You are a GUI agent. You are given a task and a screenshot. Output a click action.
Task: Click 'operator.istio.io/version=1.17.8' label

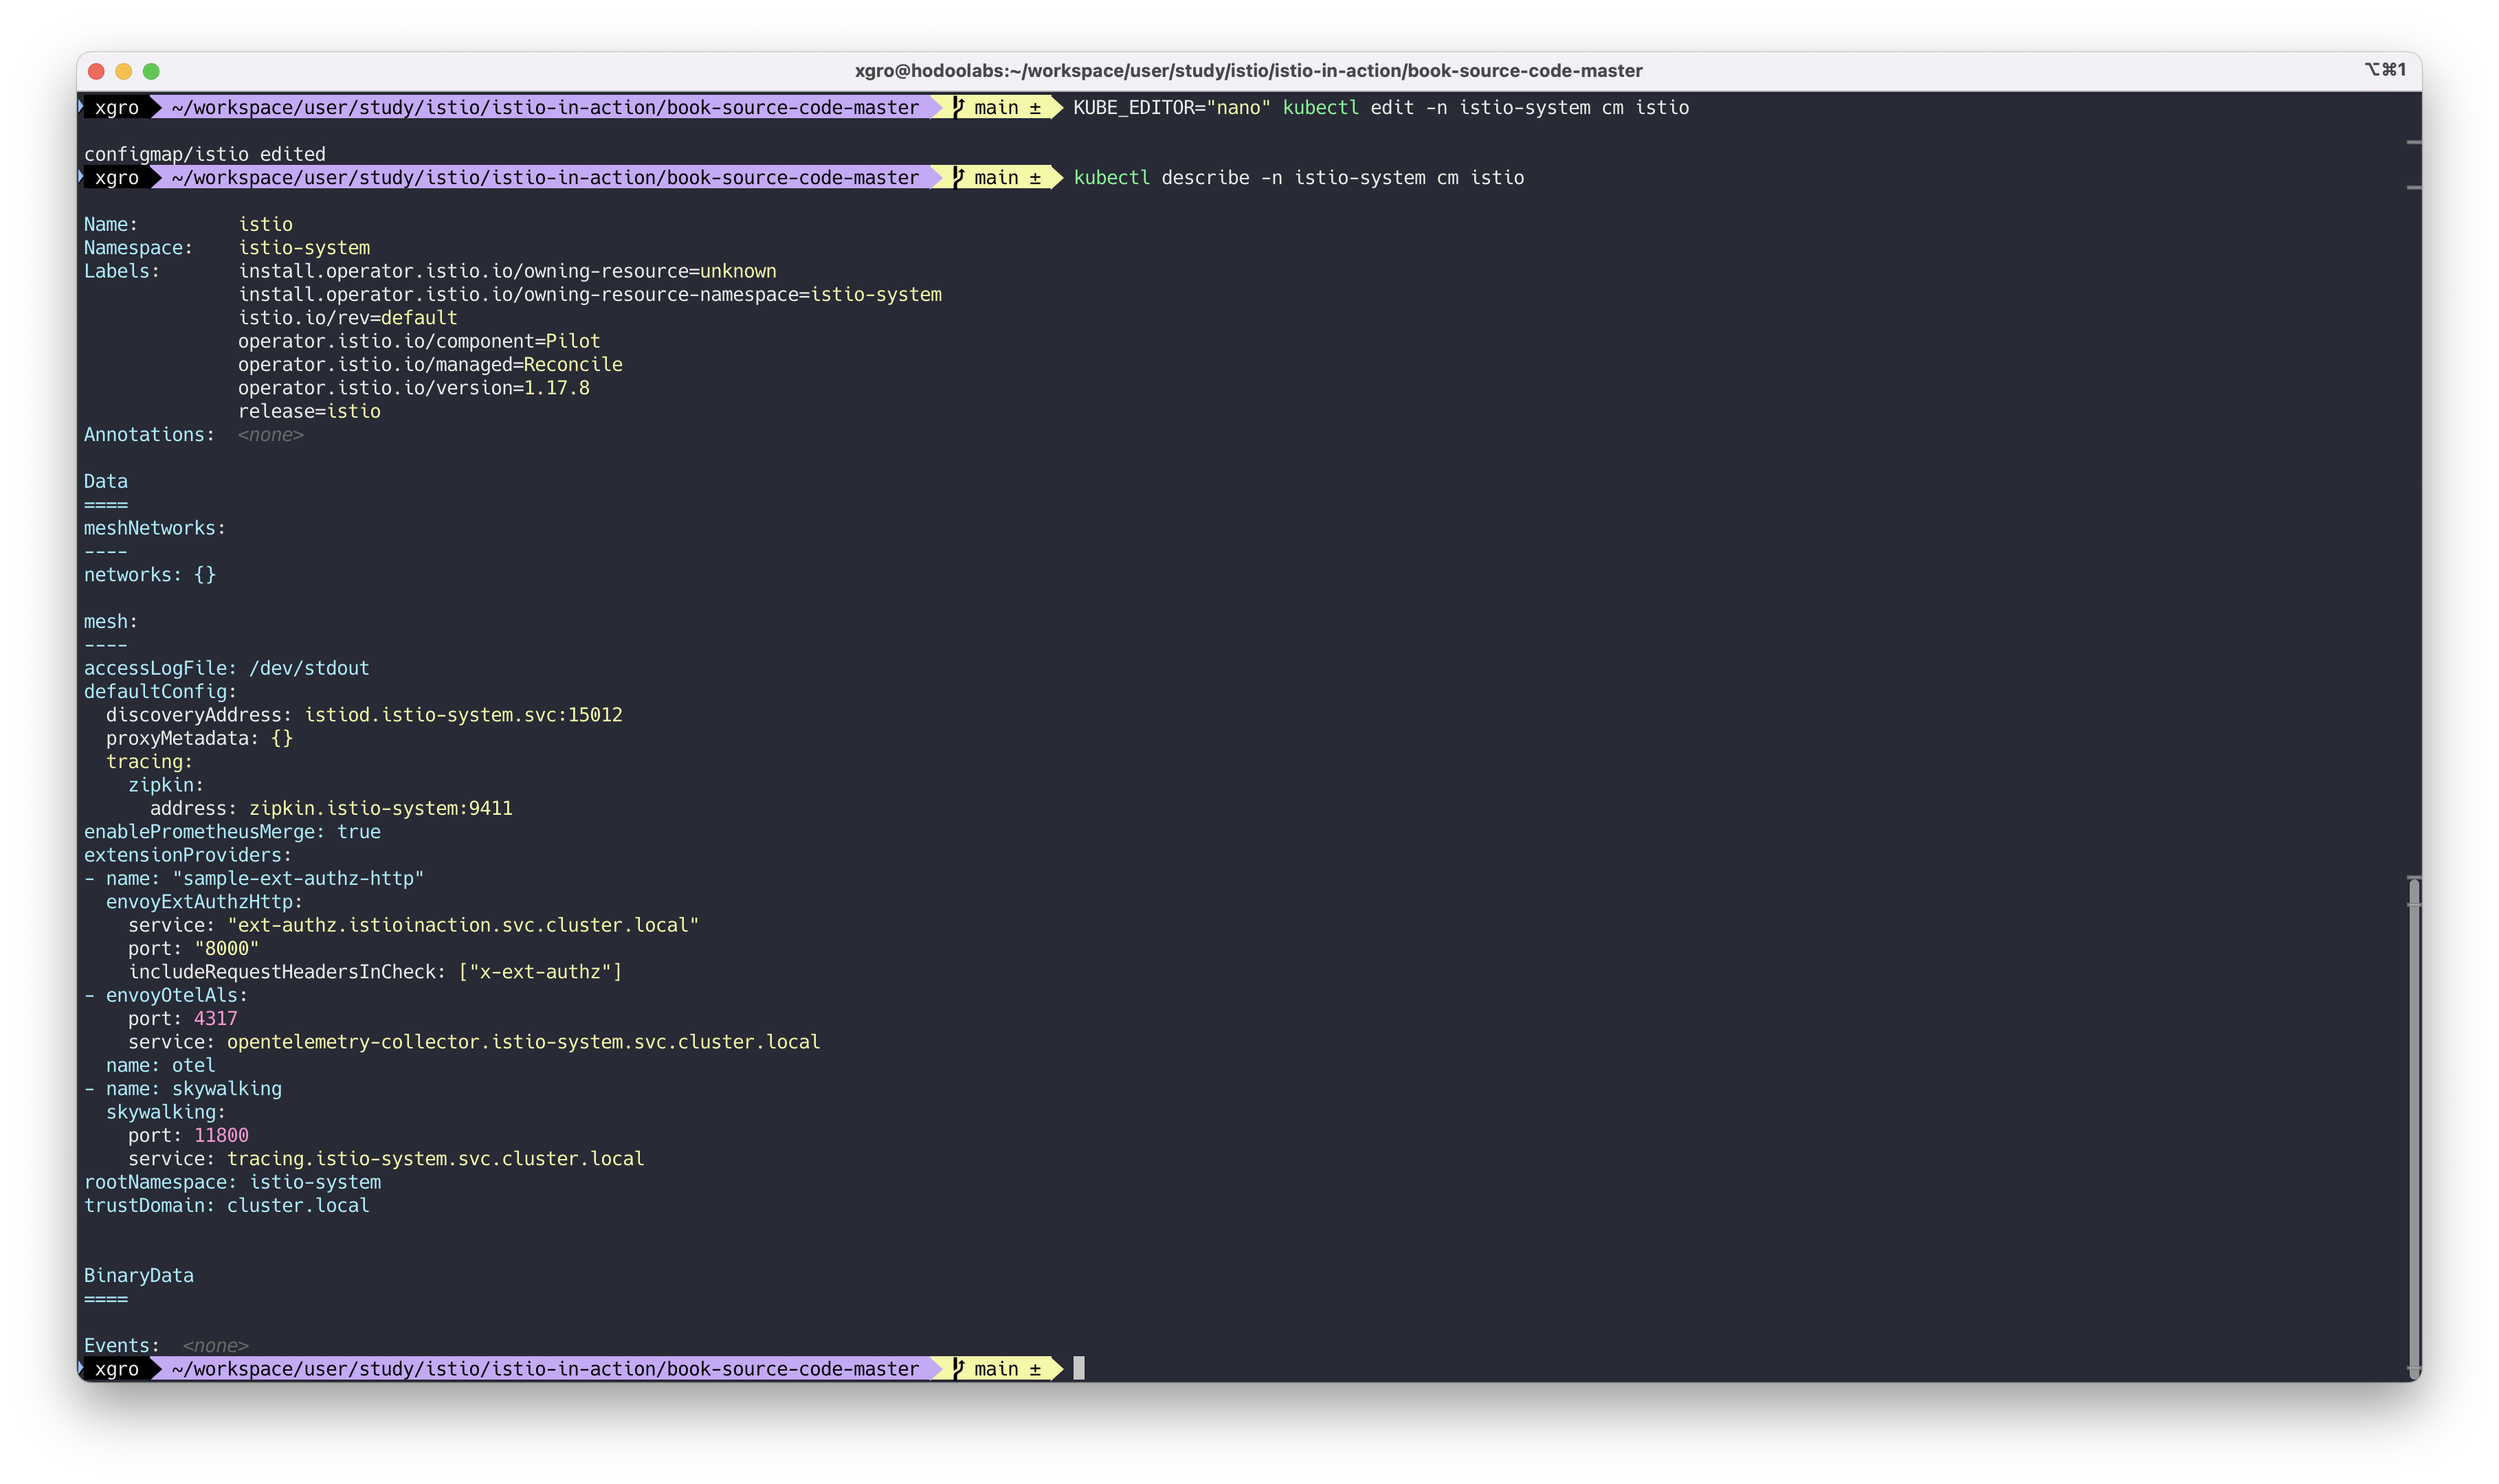pos(414,388)
